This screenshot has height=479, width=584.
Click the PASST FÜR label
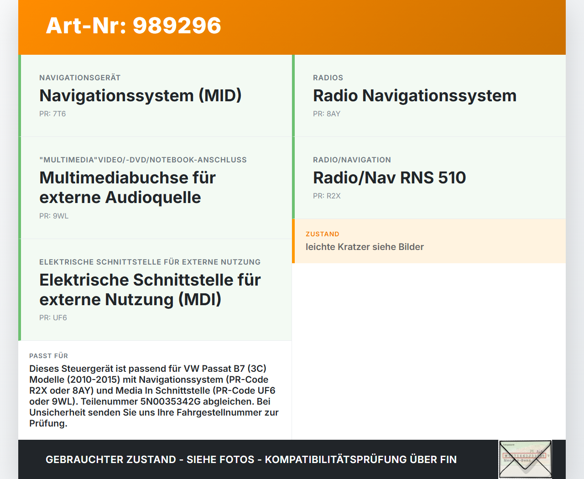48,356
